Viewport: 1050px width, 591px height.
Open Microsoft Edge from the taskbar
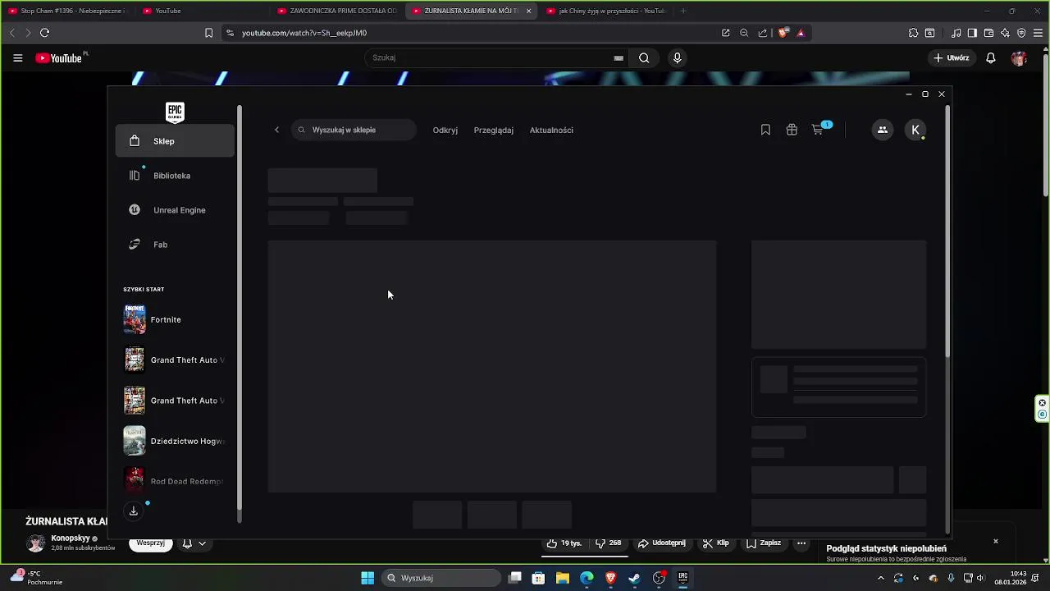coord(587,578)
